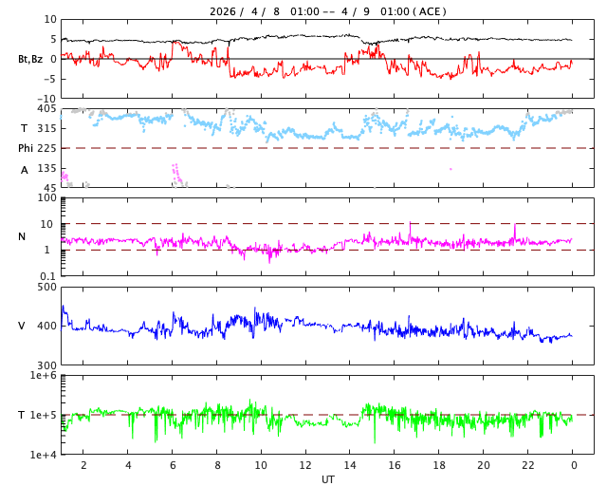607x486 pixels.
Task: Click the 405 tick on angle axis
Action: (x=46, y=109)
